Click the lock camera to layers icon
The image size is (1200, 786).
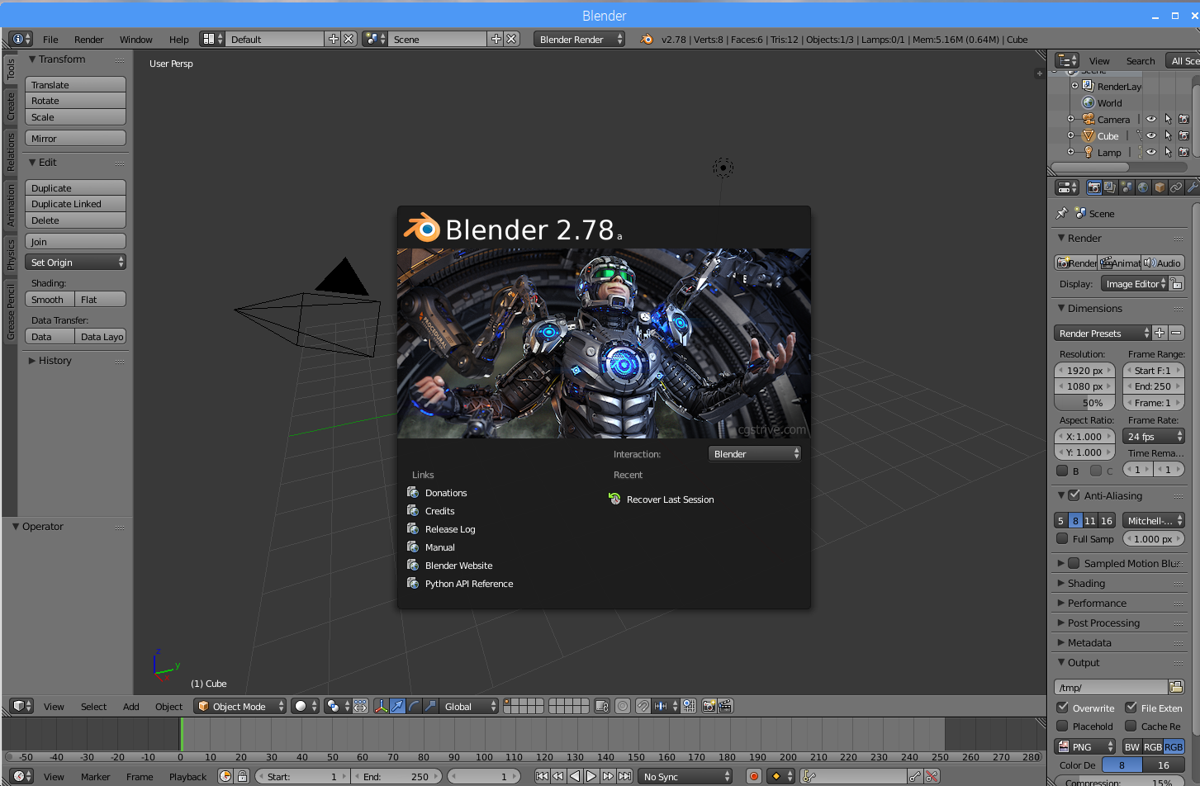coord(602,706)
